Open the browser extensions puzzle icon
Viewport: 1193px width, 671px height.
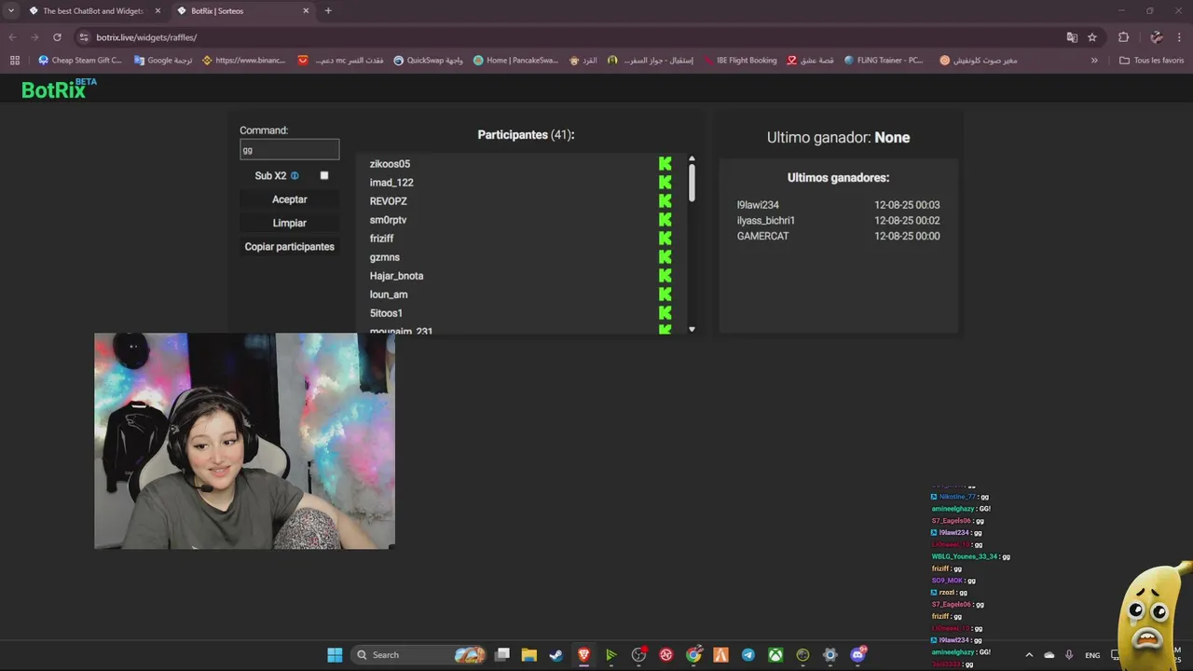[x=1123, y=37]
